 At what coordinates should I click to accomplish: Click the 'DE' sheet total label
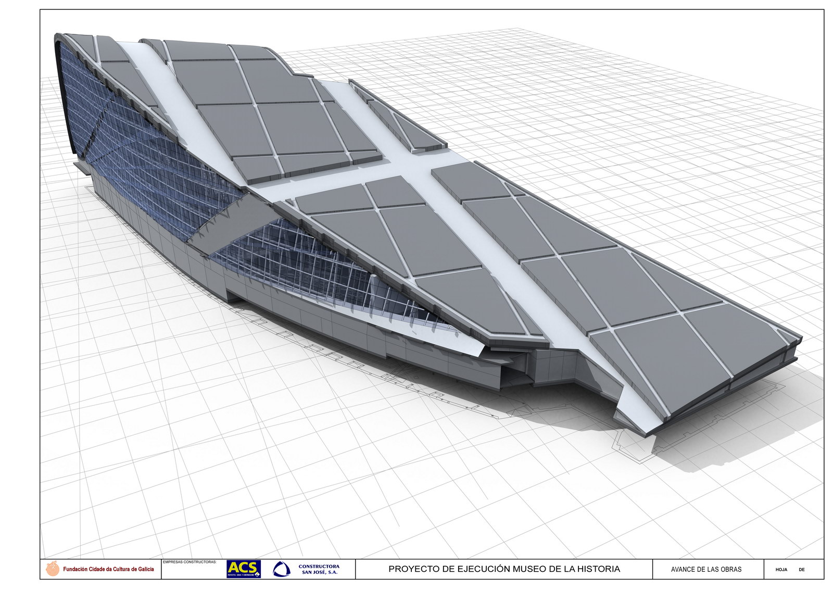pos(801,570)
